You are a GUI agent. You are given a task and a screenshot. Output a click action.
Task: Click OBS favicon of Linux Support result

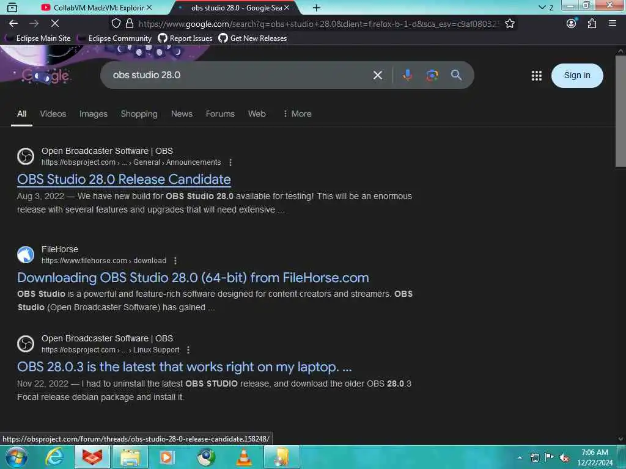[26, 344]
